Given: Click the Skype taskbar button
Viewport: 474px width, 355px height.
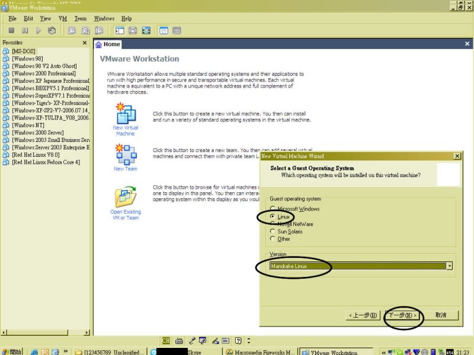Looking at the screenshot, I should tap(184, 352).
